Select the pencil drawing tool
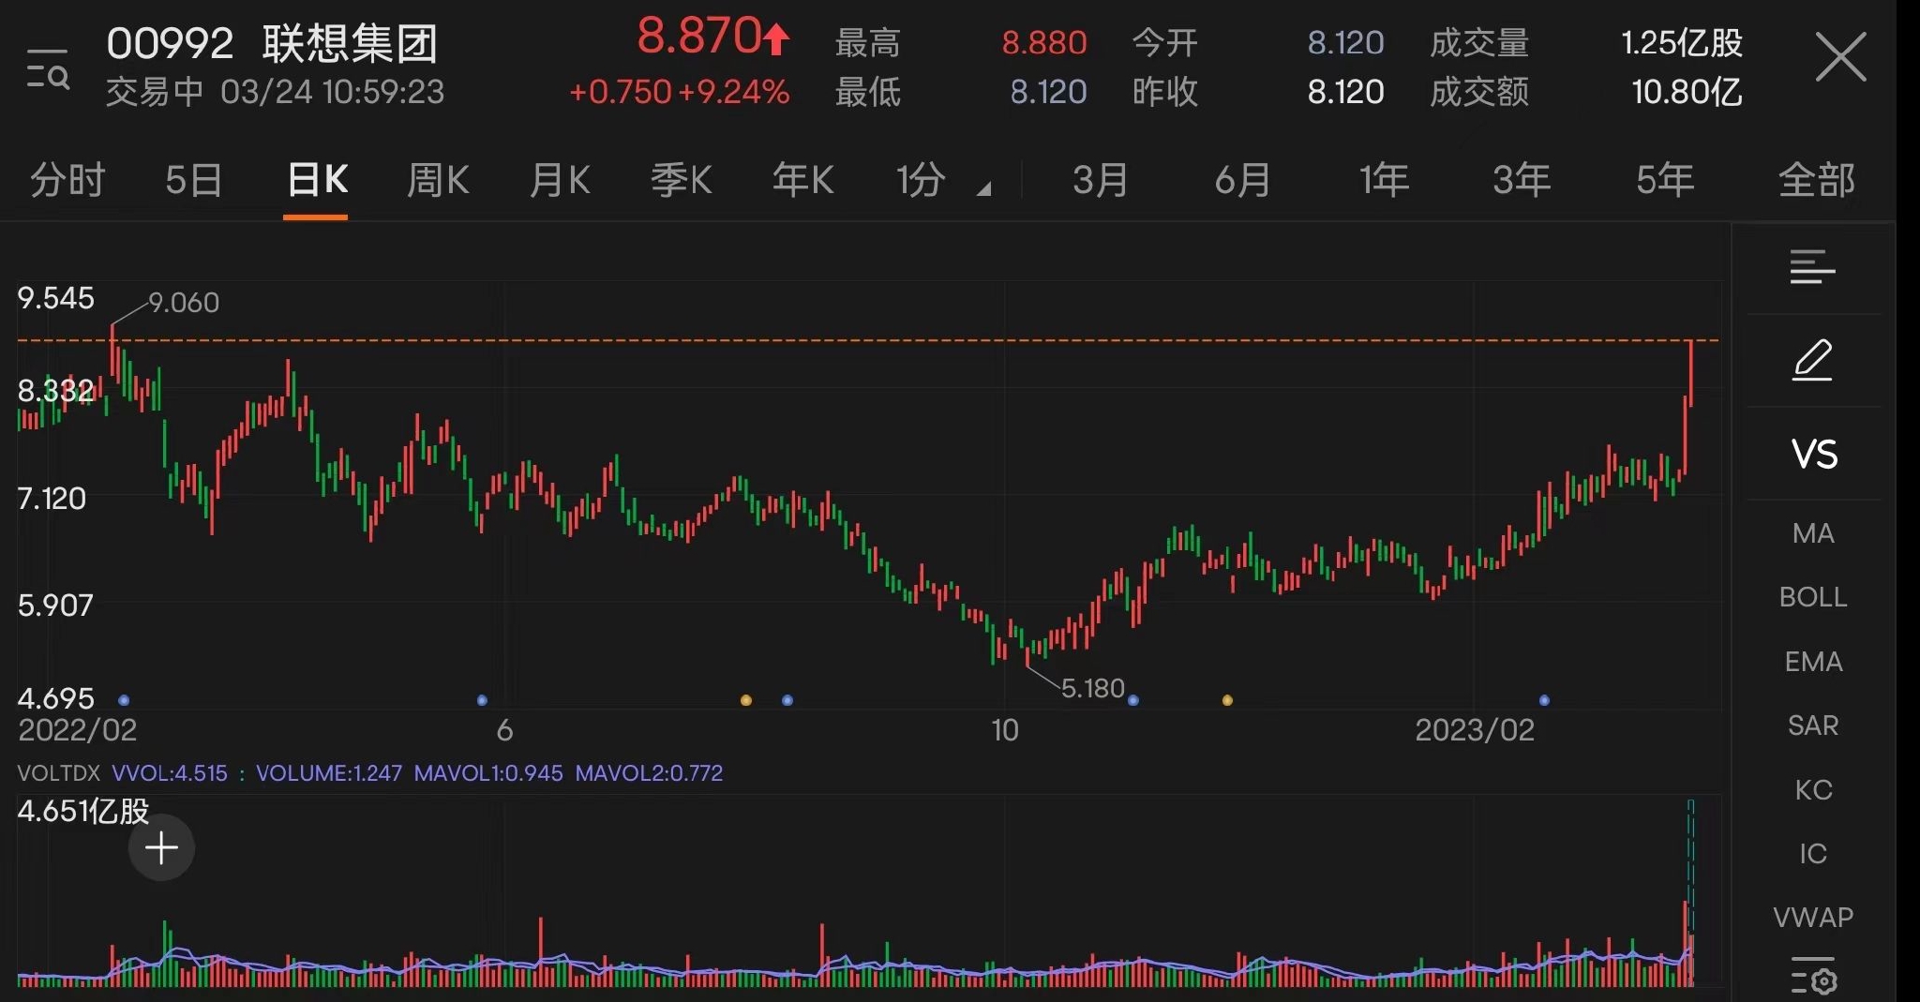 (1812, 360)
